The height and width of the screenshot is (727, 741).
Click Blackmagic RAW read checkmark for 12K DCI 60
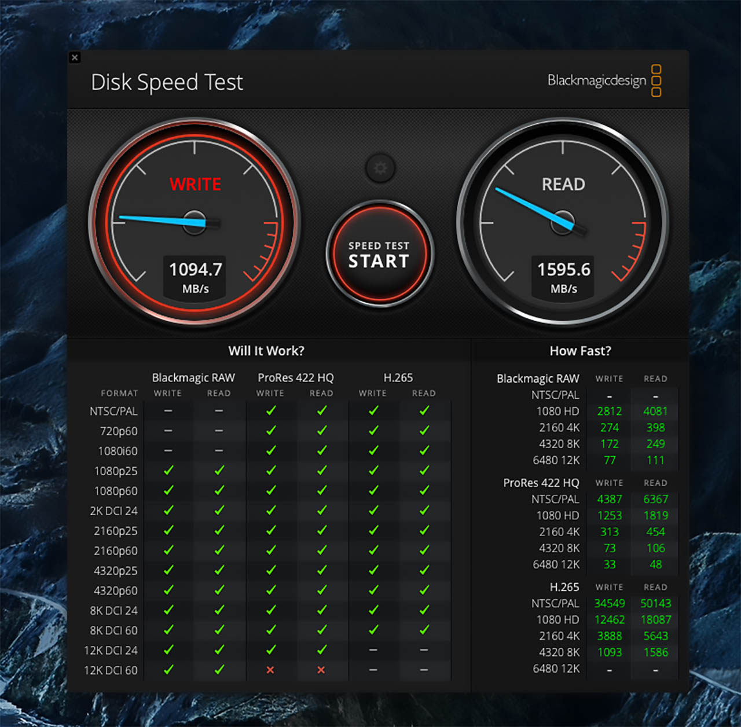pyautogui.click(x=219, y=670)
